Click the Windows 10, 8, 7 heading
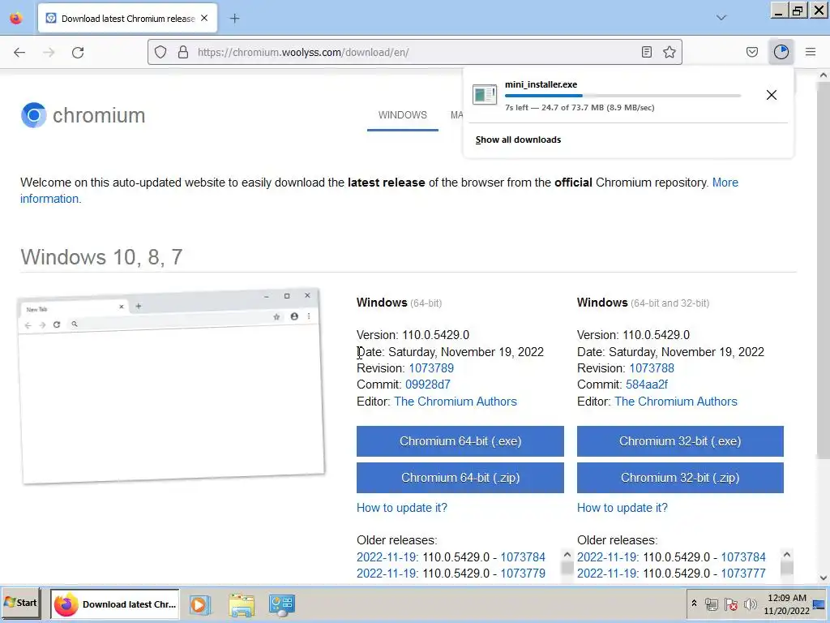Viewport: 830px width, 623px height. tap(101, 257)
